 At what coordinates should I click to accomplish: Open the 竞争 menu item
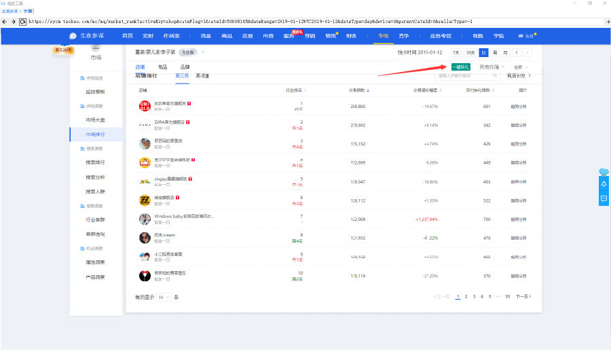(404, 36)
